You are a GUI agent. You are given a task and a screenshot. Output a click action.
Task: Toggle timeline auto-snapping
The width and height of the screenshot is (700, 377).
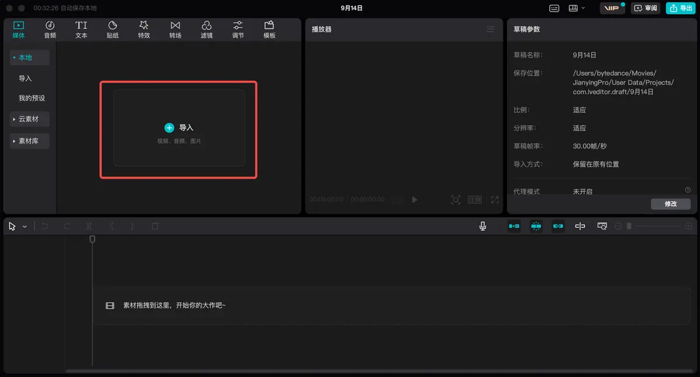click(536, 226)
